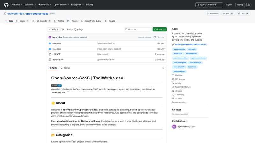This screenshot has width=255, height=143.
Task: Click the open-saas folder icon
Action: (x=50, y=49)
